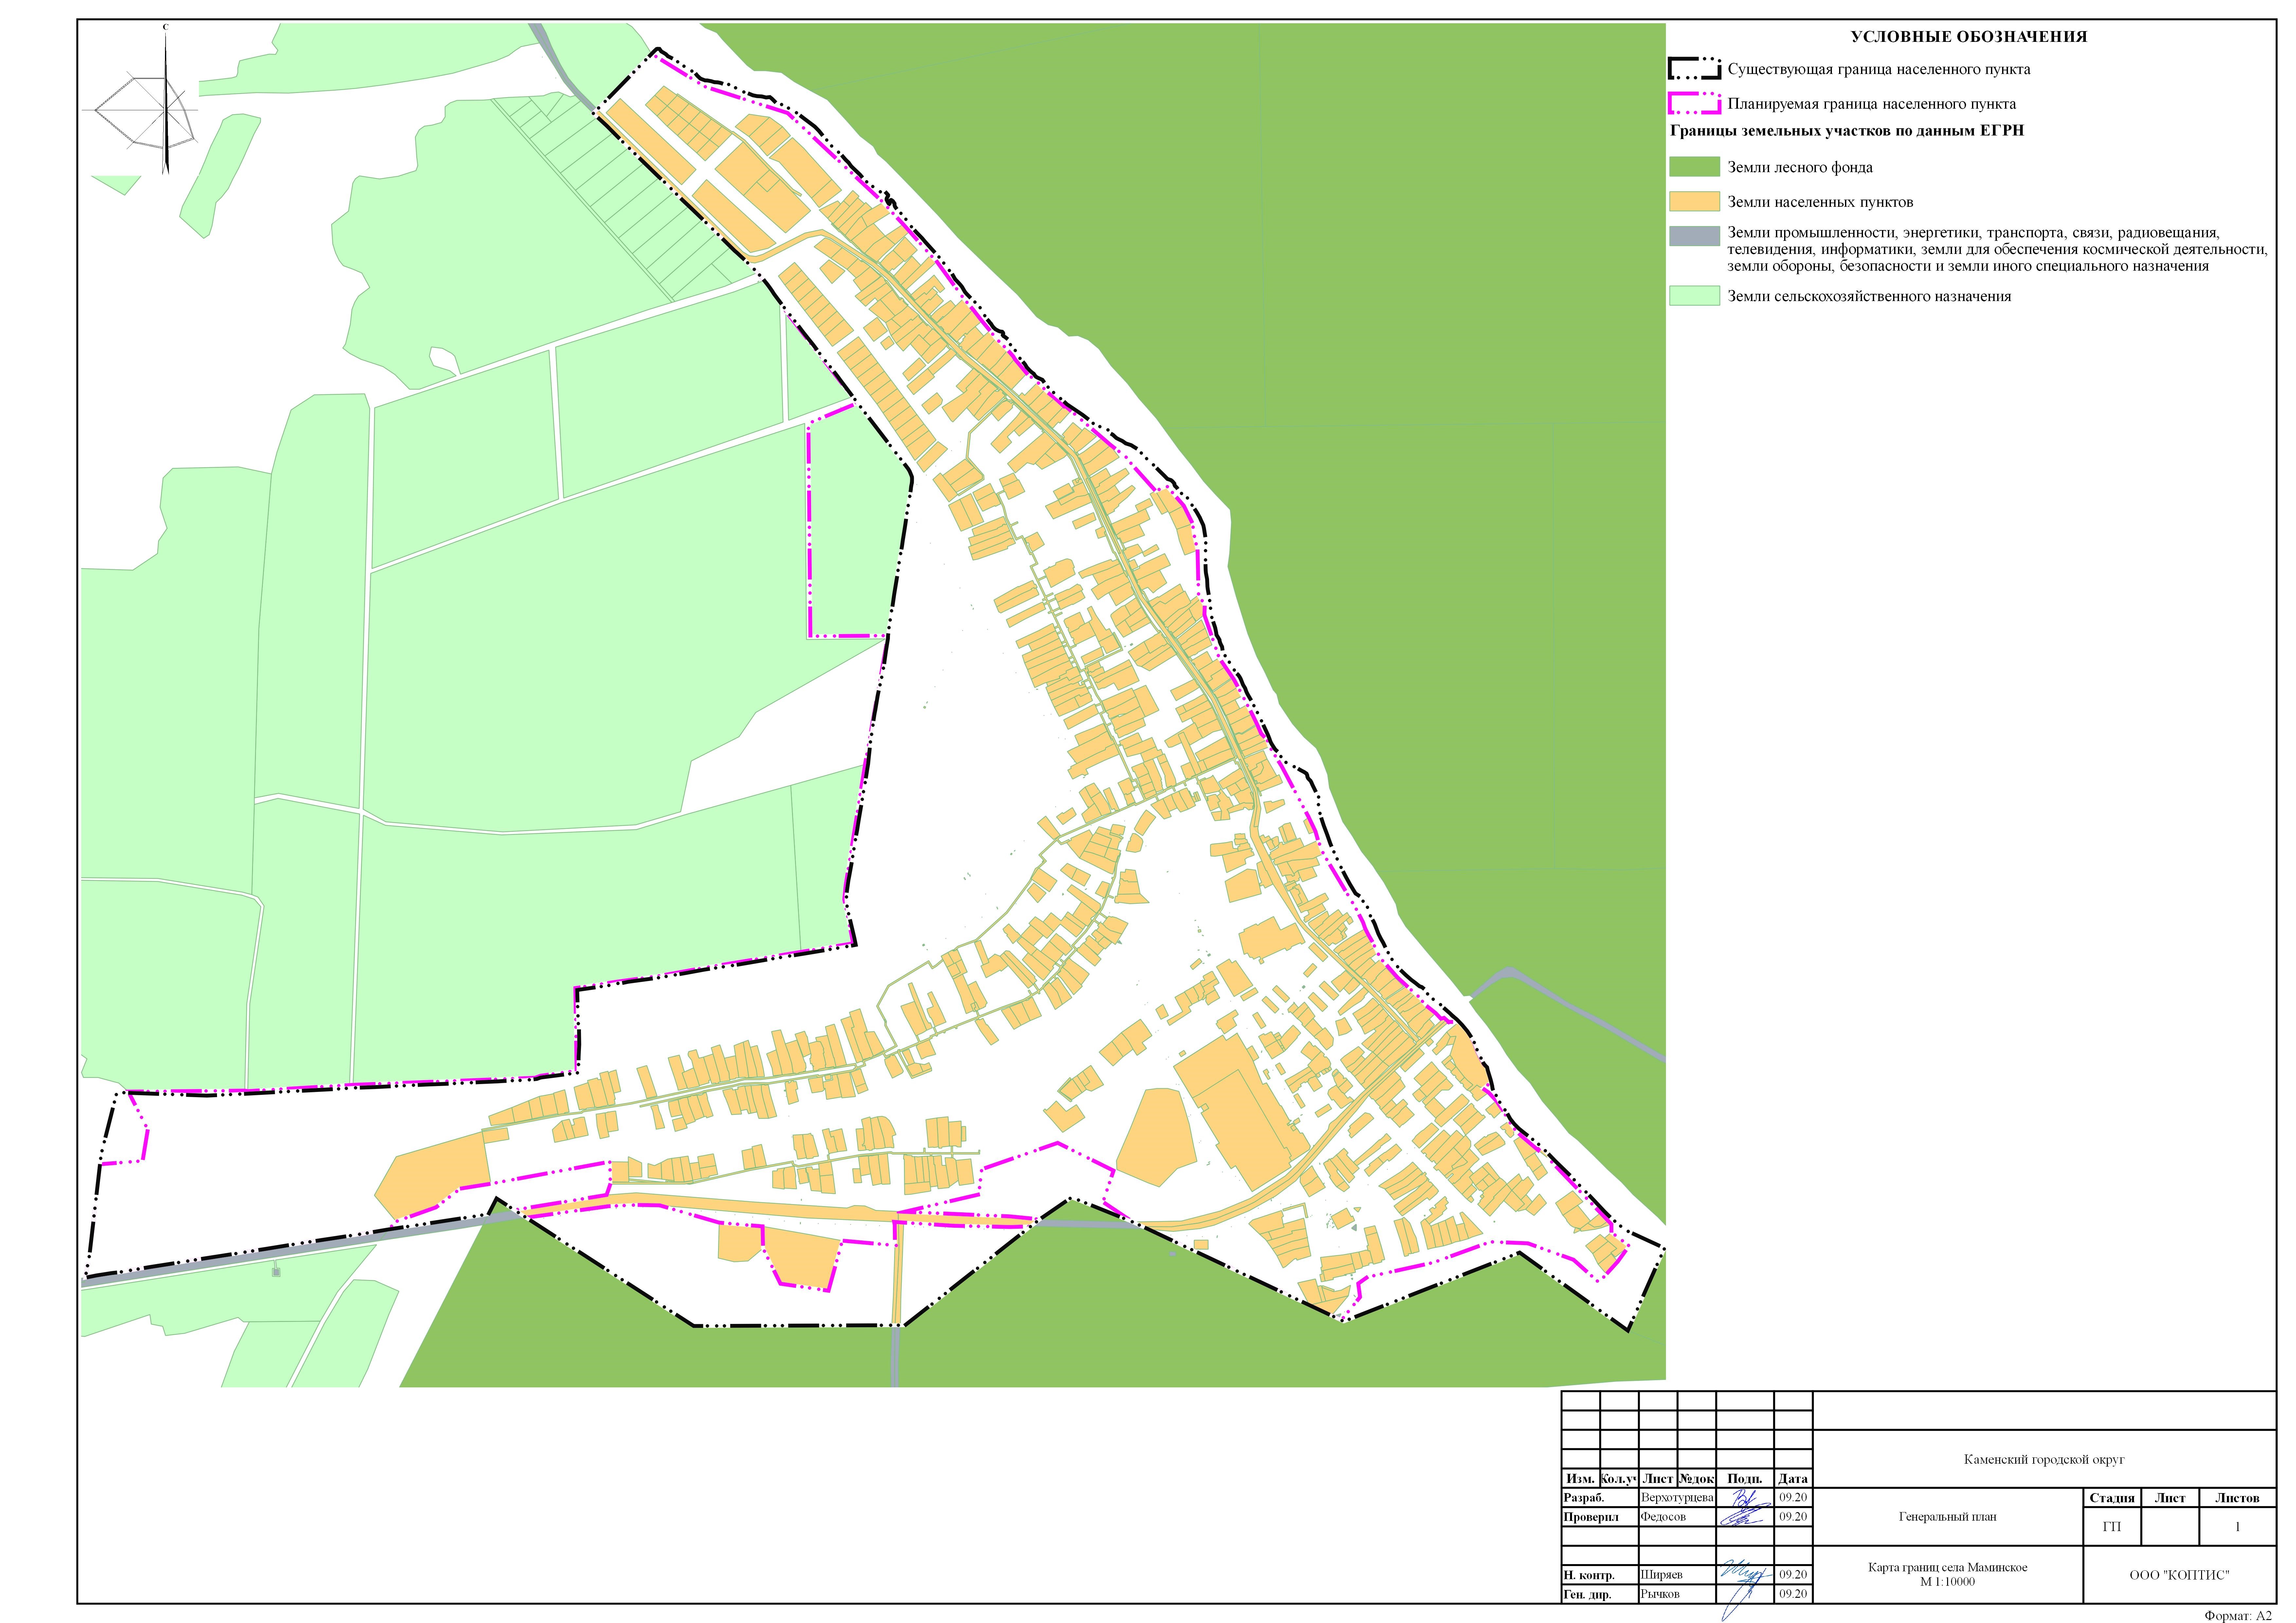Click the 'Земли населенных пунктов' legend label
Image resolution: width=2296 pixels, height=1623 pixels.
tap(1820, 202)
